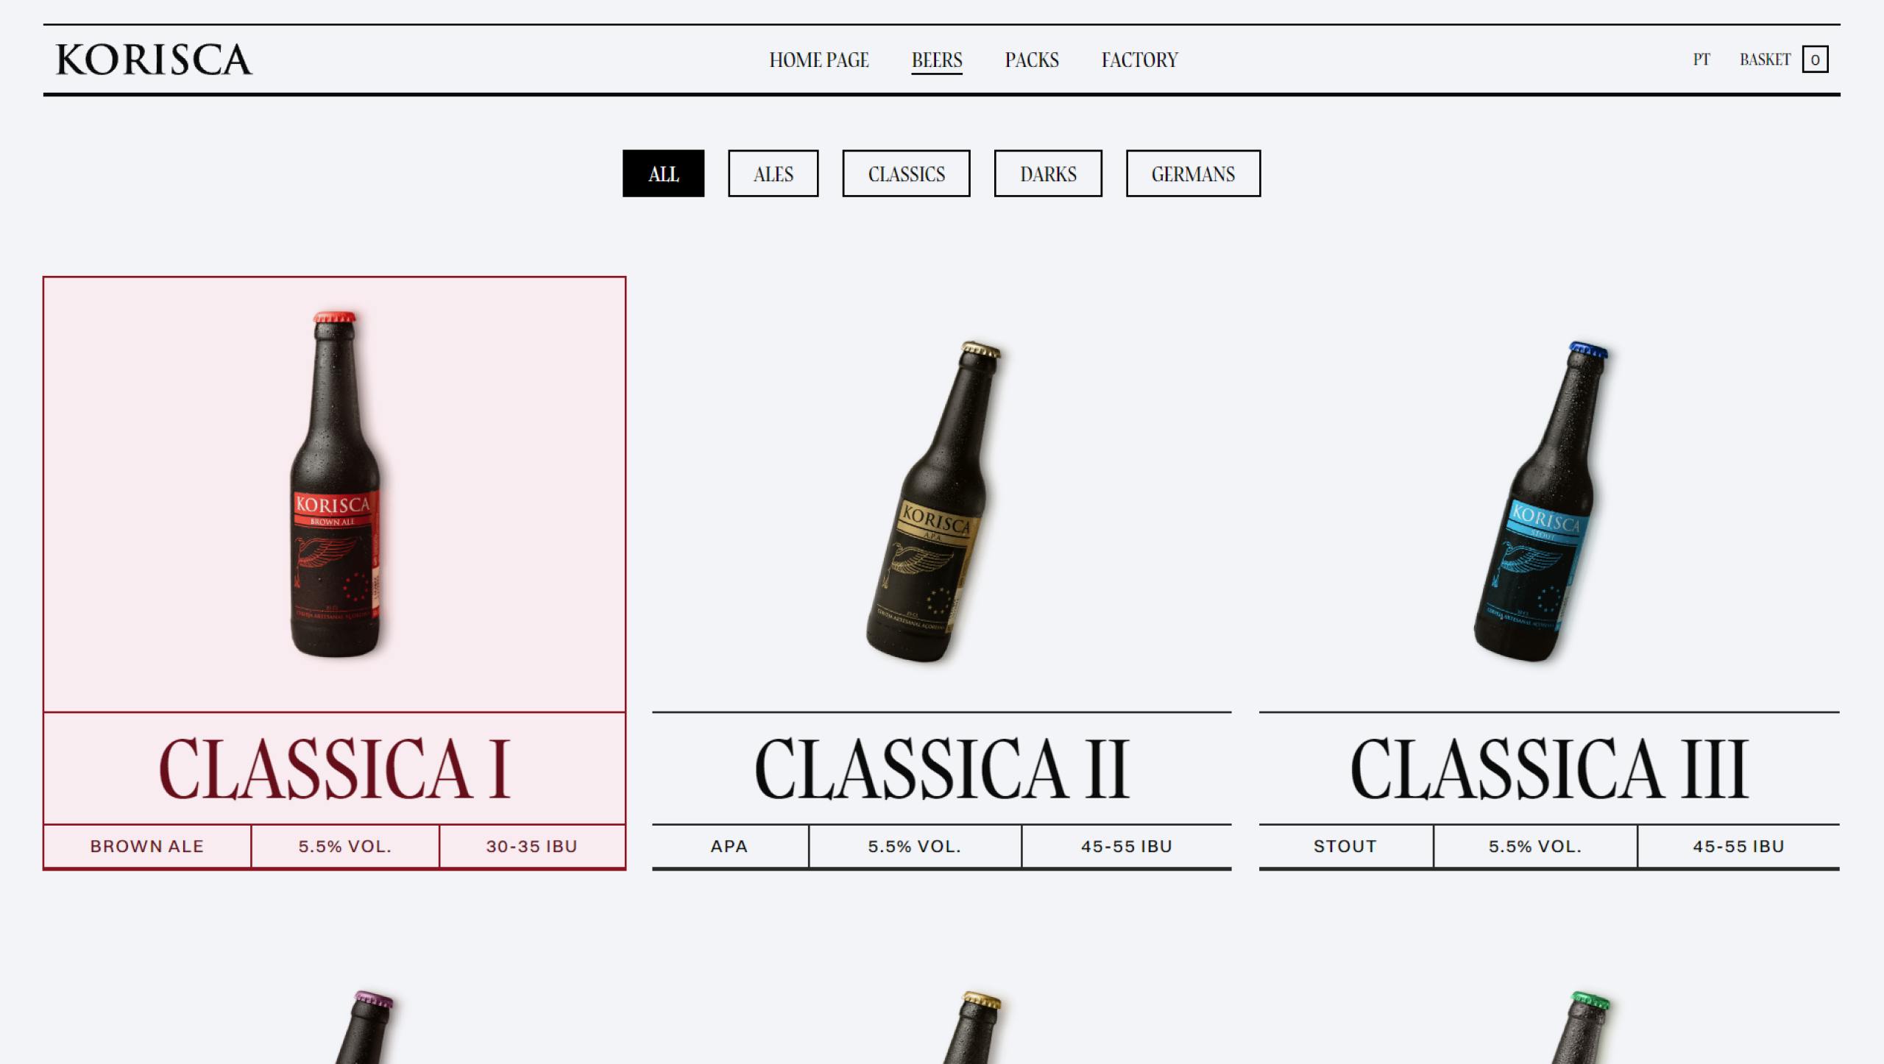
Task: Filter beers by Darks
Action: click(1048, 174)
